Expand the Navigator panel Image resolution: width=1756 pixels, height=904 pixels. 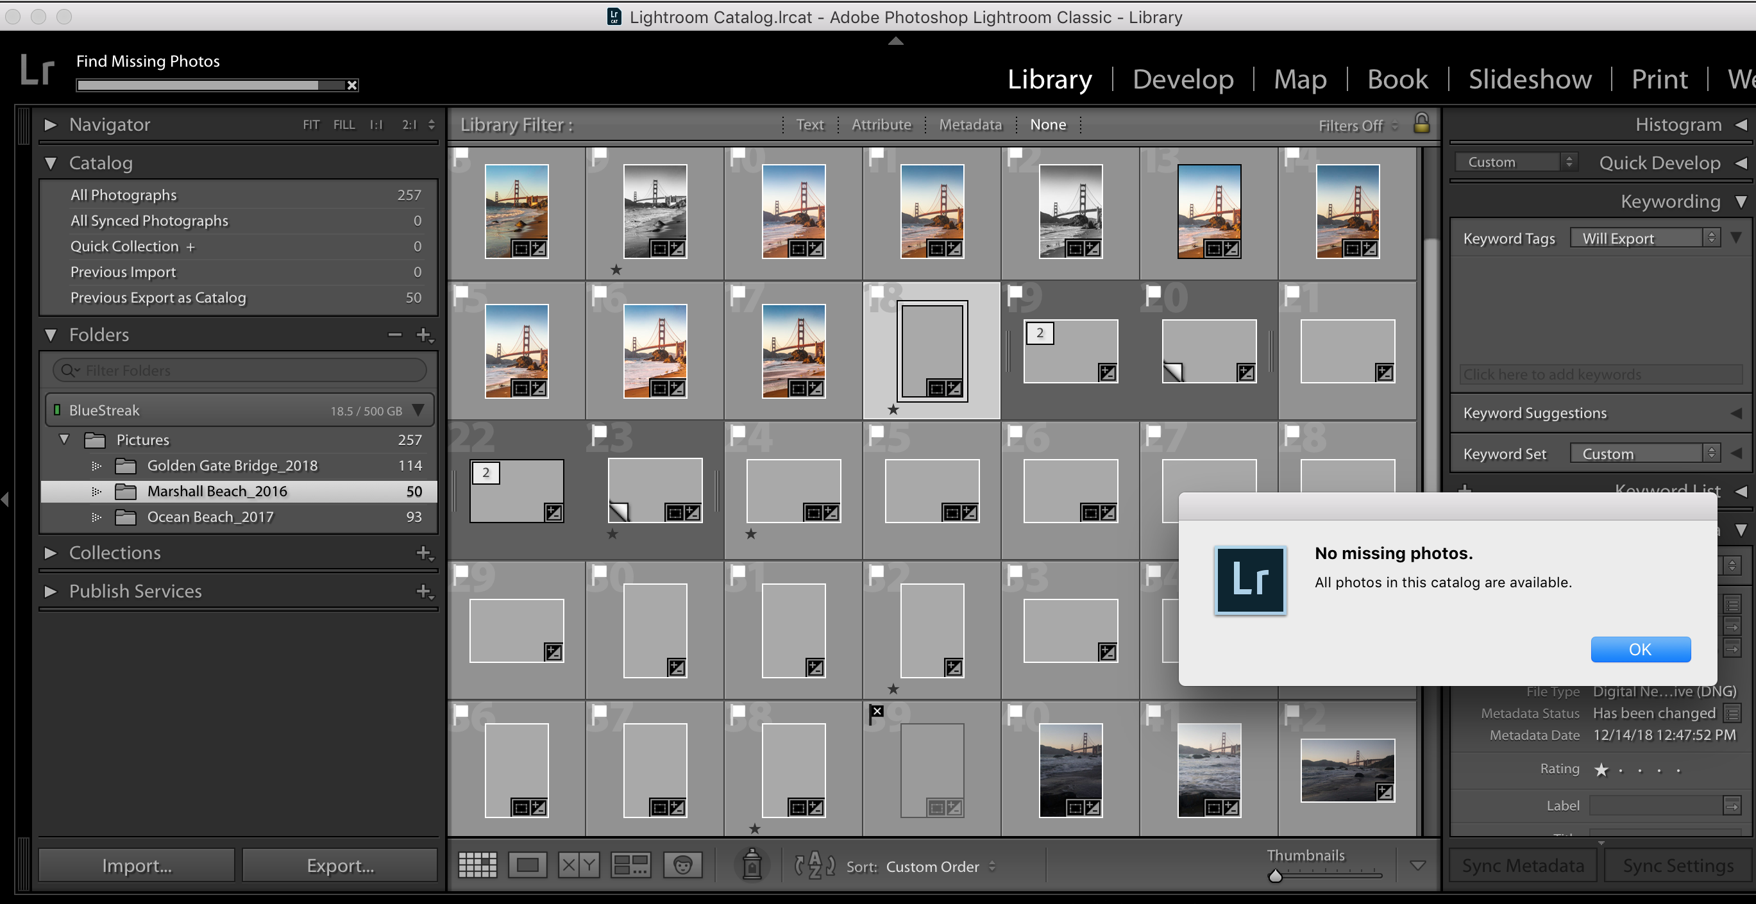50,124
